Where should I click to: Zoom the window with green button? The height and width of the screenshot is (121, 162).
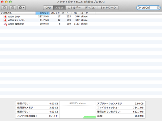click(10, 2)
